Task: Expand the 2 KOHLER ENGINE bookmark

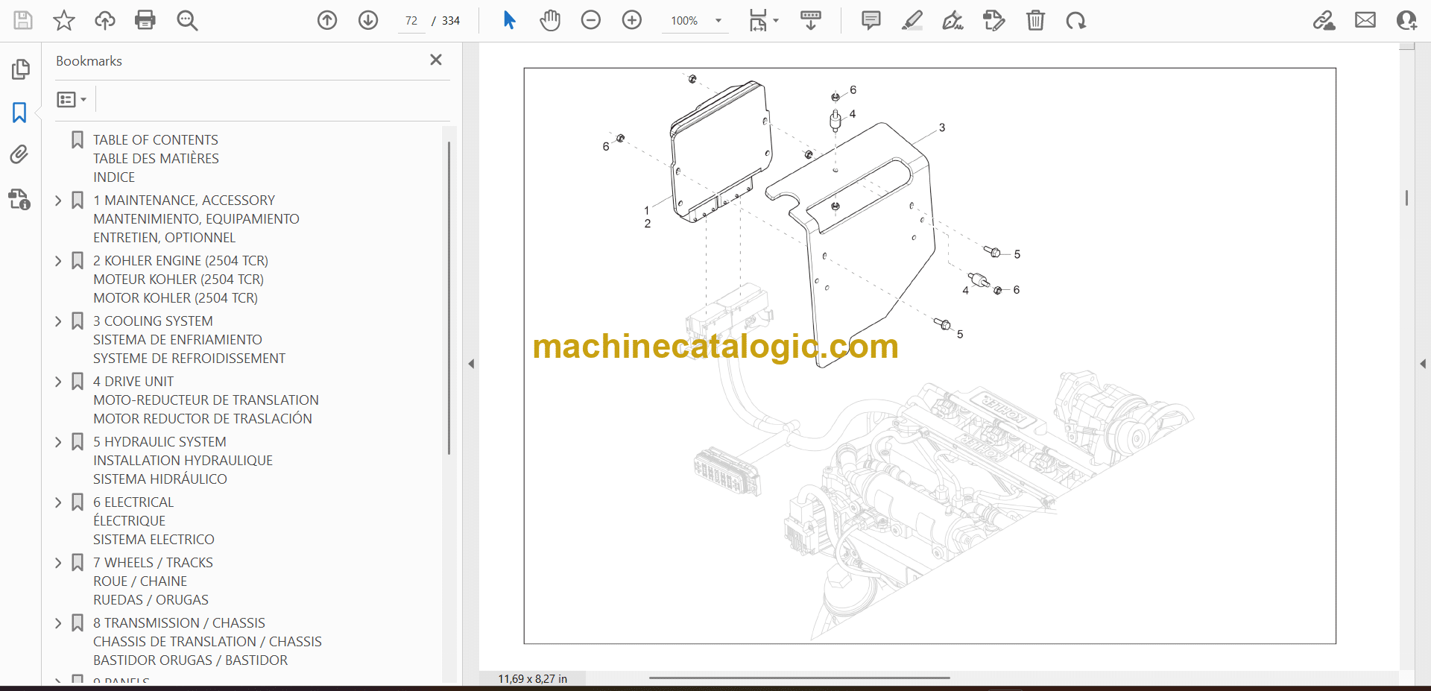Action: coord(58,261)
